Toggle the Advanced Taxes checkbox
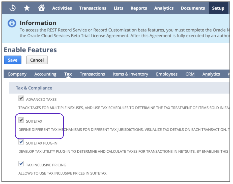 [21, 99]
